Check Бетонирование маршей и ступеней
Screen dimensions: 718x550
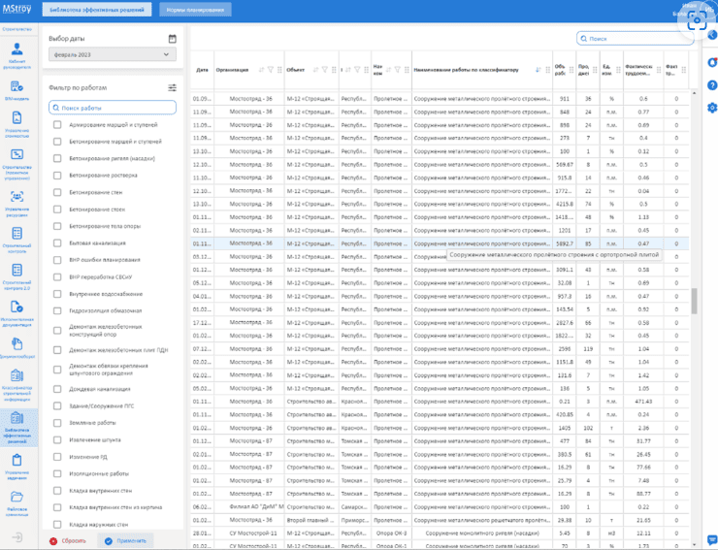tap(57, 142)
